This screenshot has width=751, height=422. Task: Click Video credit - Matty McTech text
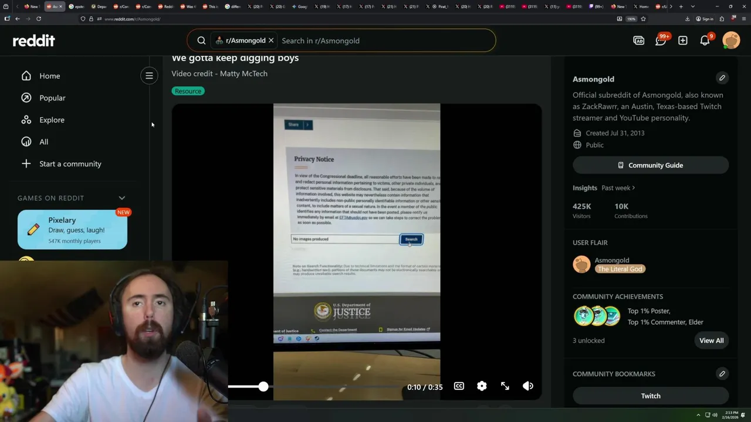click(219, 73)
